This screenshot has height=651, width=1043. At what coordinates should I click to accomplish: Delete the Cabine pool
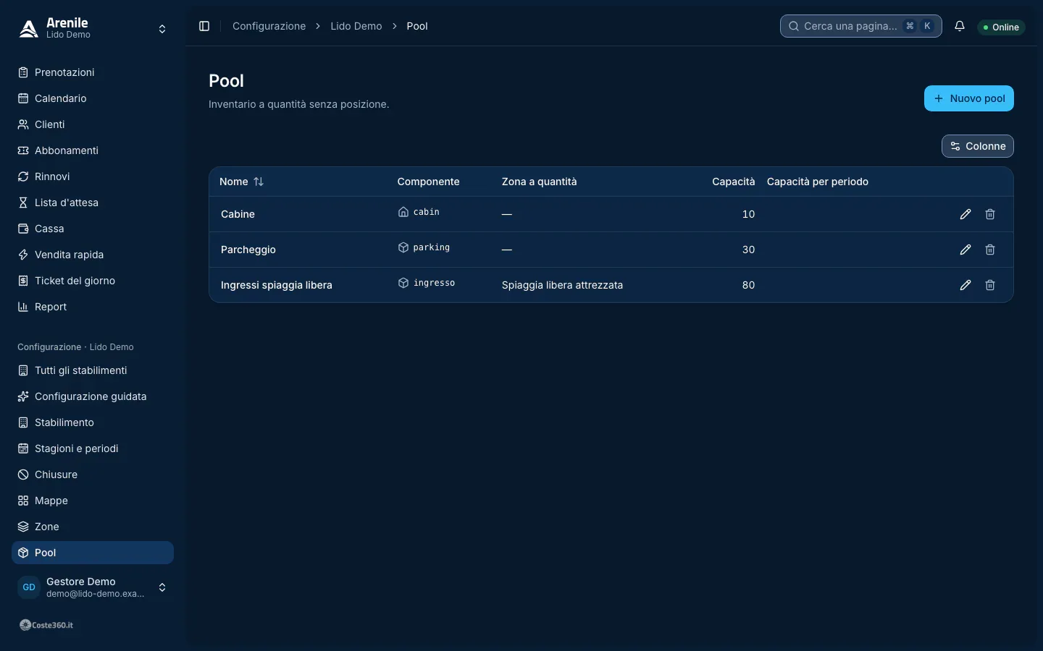click(x=990, y=214)
